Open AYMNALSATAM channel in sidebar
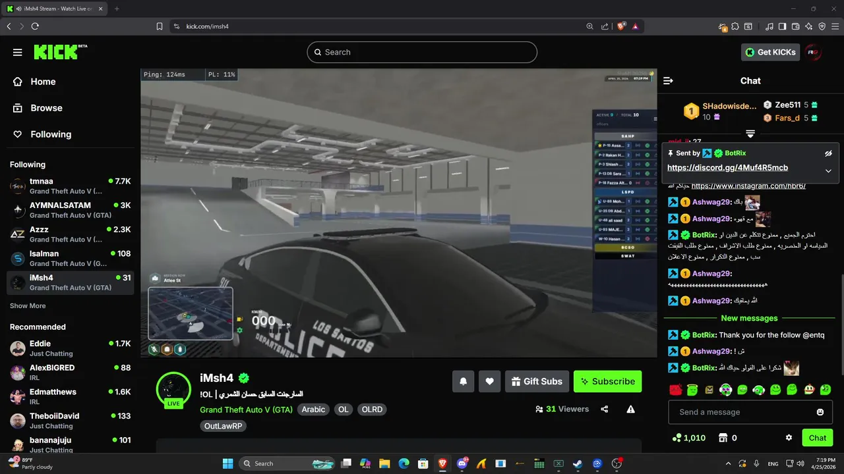844x474 pixels. click(x=70, y=210)
